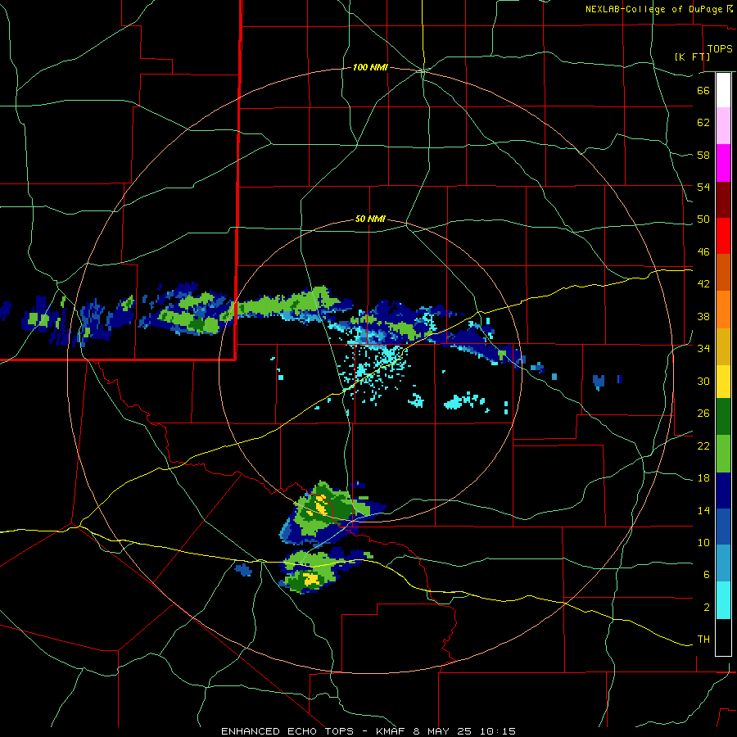Click the legend value '14'

tap(703, 510)
